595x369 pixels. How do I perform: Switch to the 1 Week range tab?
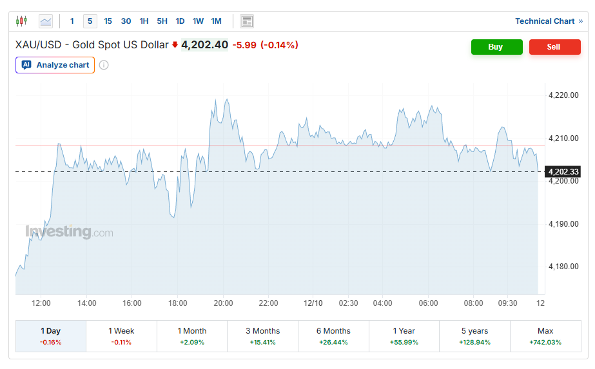click(121, 336)
